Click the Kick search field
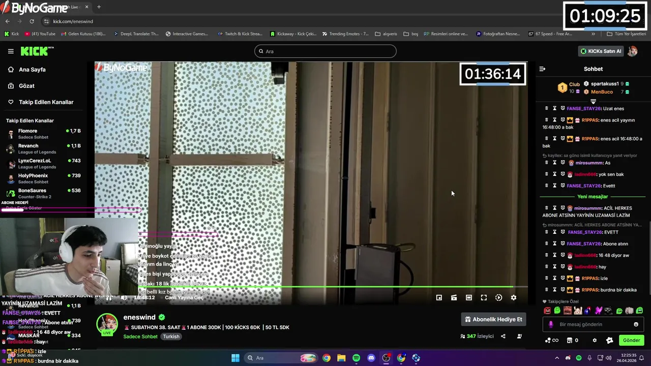This screenshot has height=366, width=651. pos(325,51)
